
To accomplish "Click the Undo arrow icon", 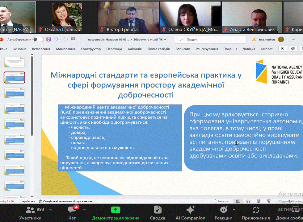I will (x=56, y=39).
